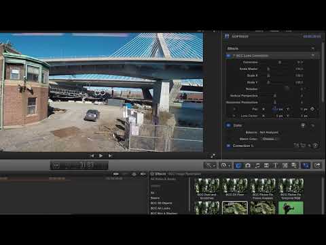Click the Balance Color magic wand icon

pos(303,125)
